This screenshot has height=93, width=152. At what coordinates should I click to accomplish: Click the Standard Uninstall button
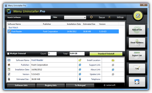tap(106, 54)
